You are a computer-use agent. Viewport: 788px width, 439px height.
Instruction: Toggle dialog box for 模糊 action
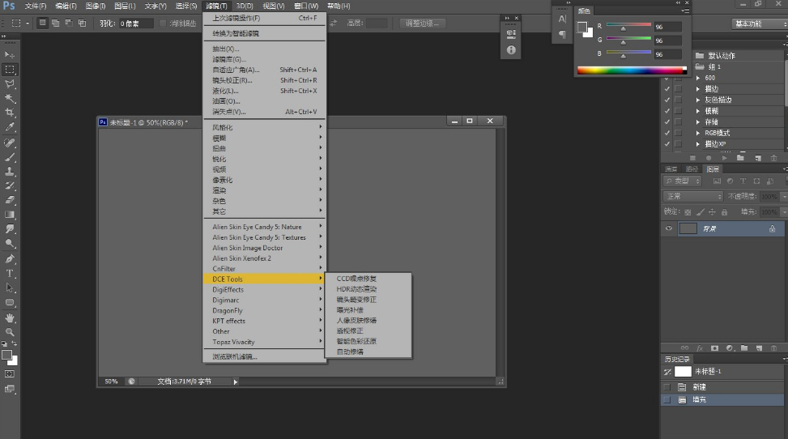pyautogui.click(x=678, y=111)
